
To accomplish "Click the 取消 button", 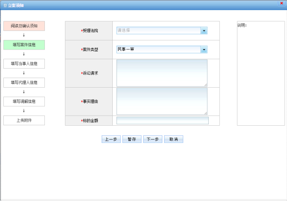I will pyautogui.click(x=173, y=139).
